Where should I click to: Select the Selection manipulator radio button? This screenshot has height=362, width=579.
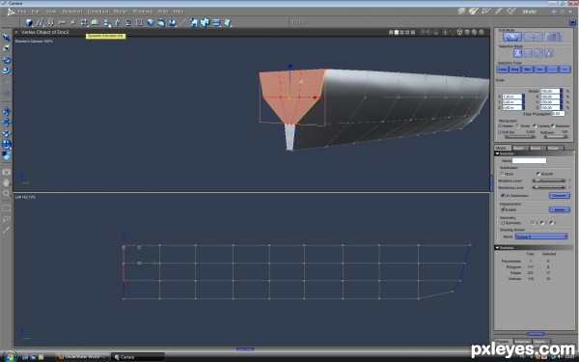(x=553, y=125)
